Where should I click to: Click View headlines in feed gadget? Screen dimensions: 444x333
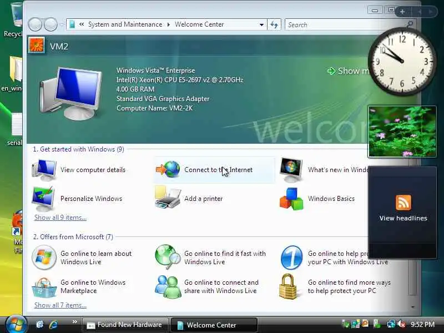click(x=403, y=218)
